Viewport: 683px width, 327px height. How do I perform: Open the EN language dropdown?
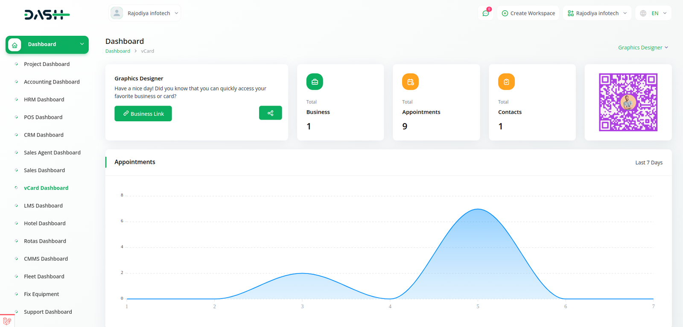click(653, 13)
